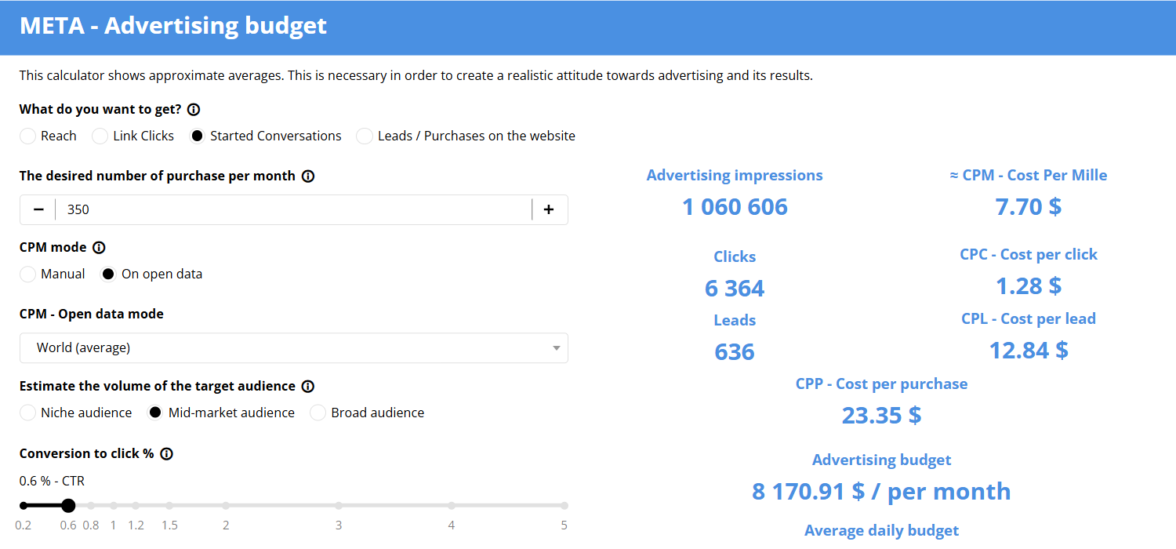This screenshot has height=549, width=1176.
Task: Set CTR slider to the 5 mark
Action: 564,506
